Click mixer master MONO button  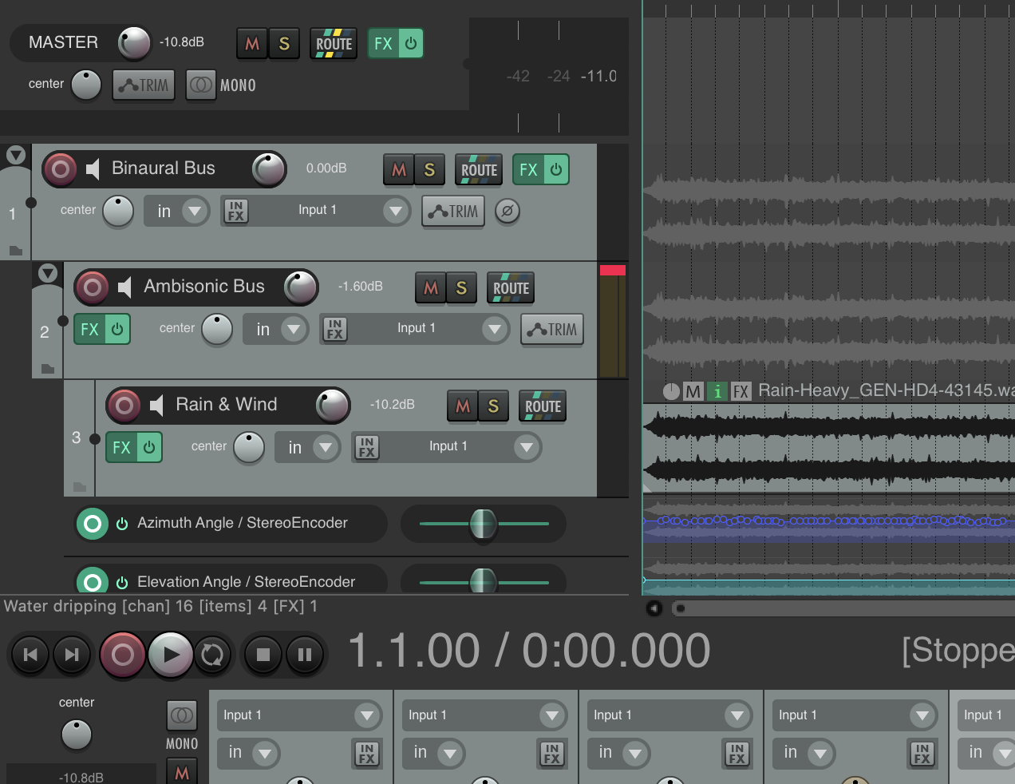182,715
